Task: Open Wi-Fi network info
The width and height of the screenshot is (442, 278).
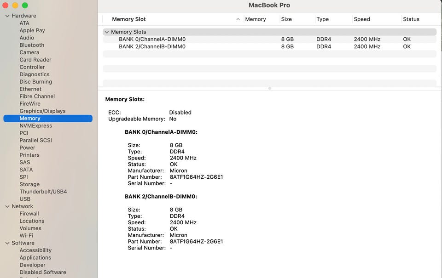Action: pos(26,236)
